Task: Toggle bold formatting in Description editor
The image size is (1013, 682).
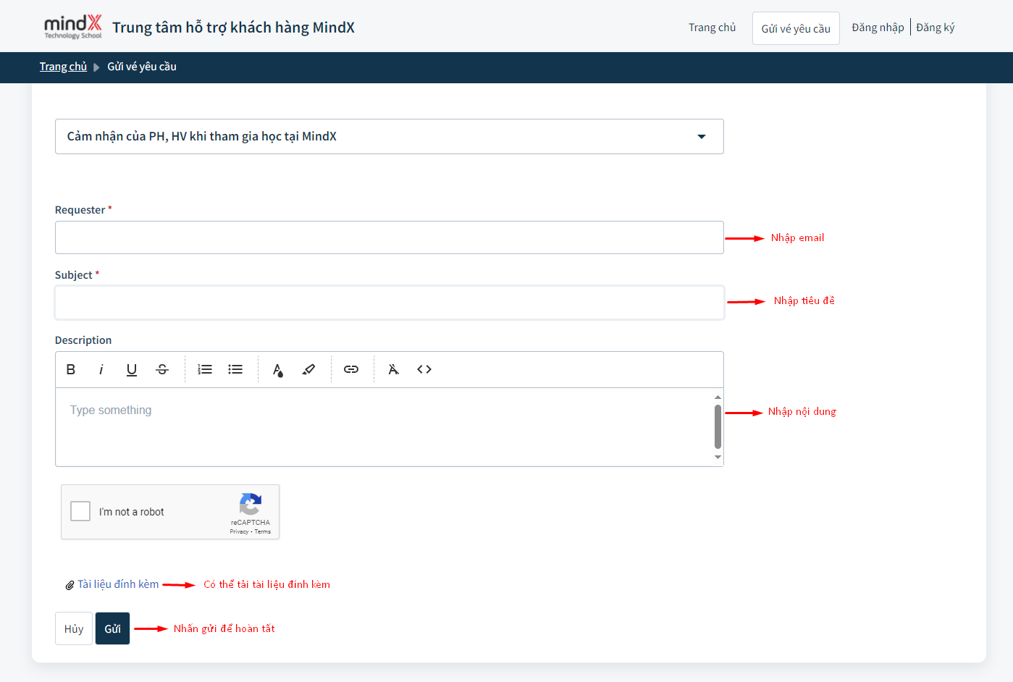Action: click(71, 369)
